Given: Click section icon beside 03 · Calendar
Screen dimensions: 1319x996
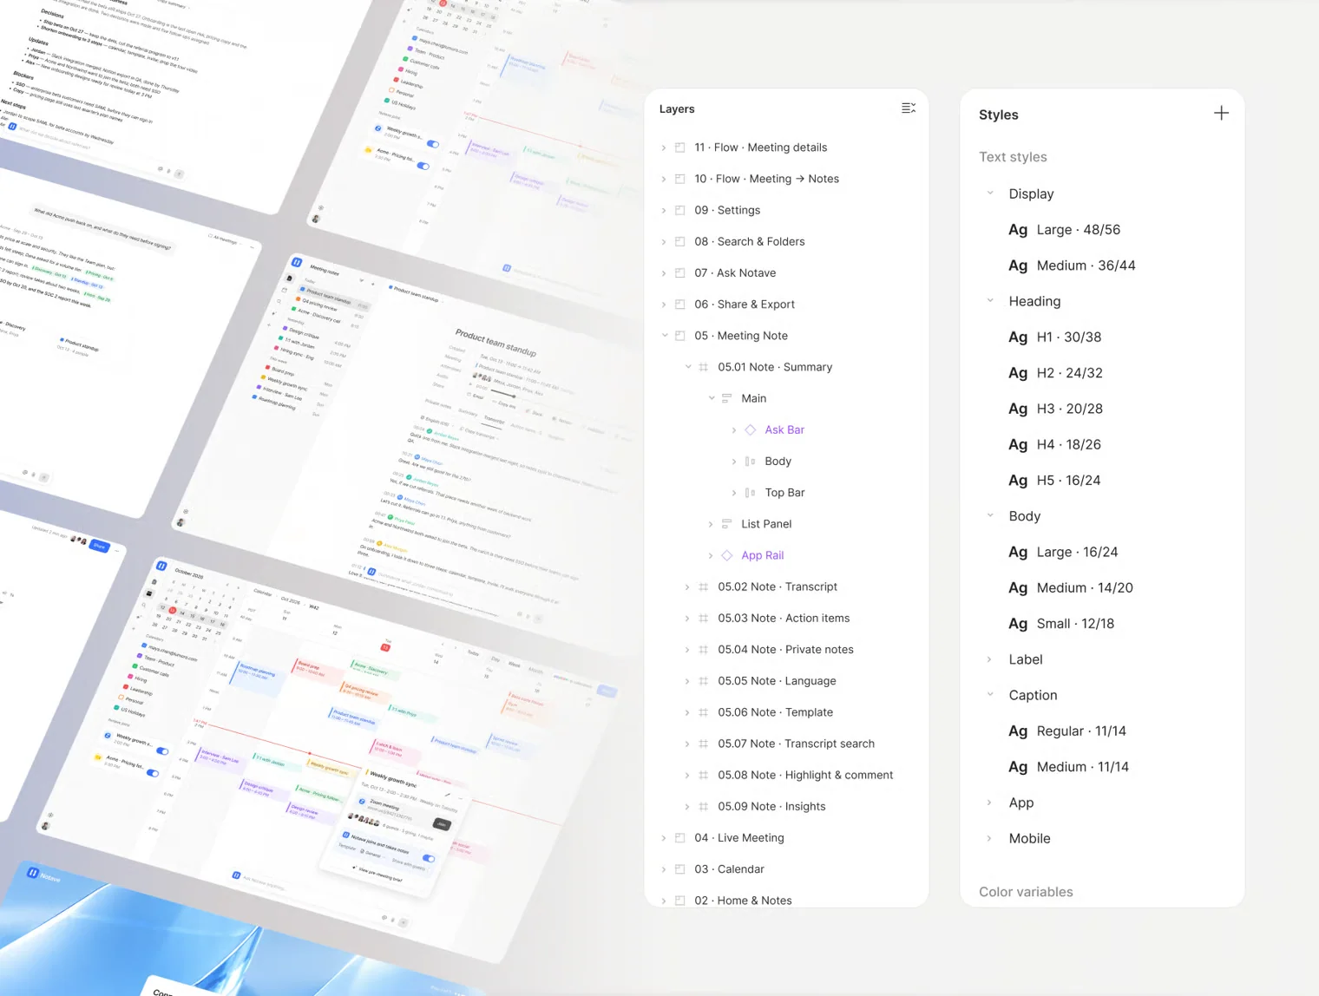Looking at the screenshot, I should [x=680, y=869].
